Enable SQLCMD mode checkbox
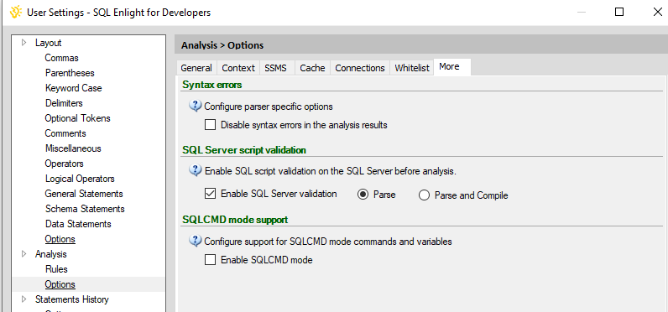 (210, 260)
